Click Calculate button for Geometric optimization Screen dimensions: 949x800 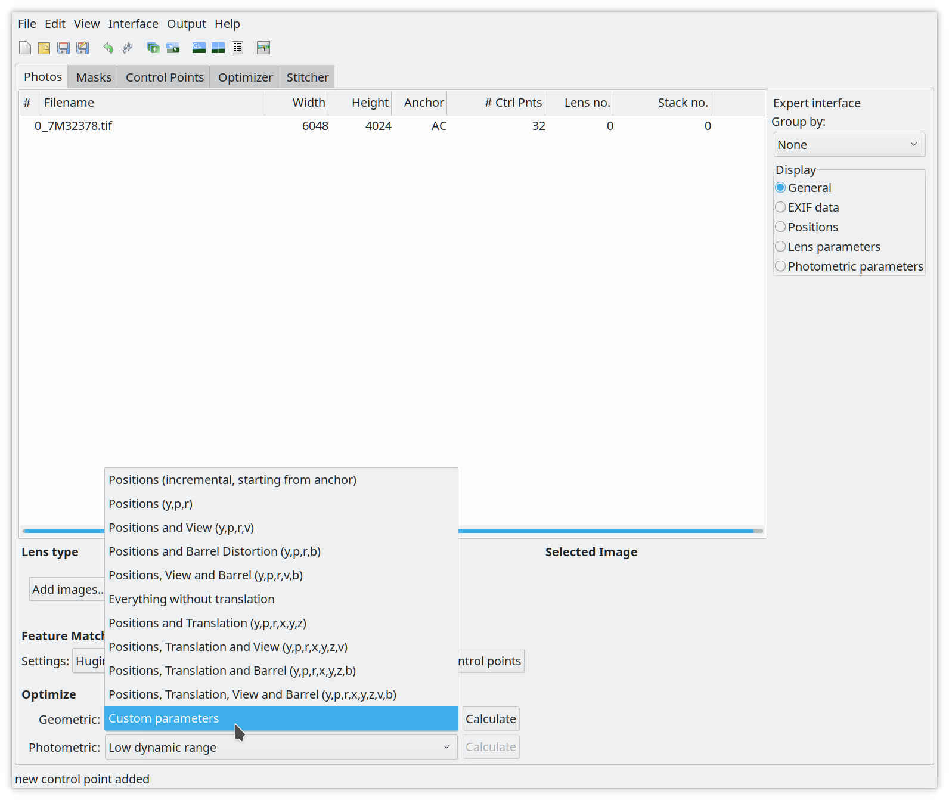[491, 719]
